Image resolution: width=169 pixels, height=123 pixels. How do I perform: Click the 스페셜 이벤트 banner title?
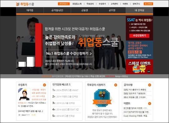(x=139, y=63)
